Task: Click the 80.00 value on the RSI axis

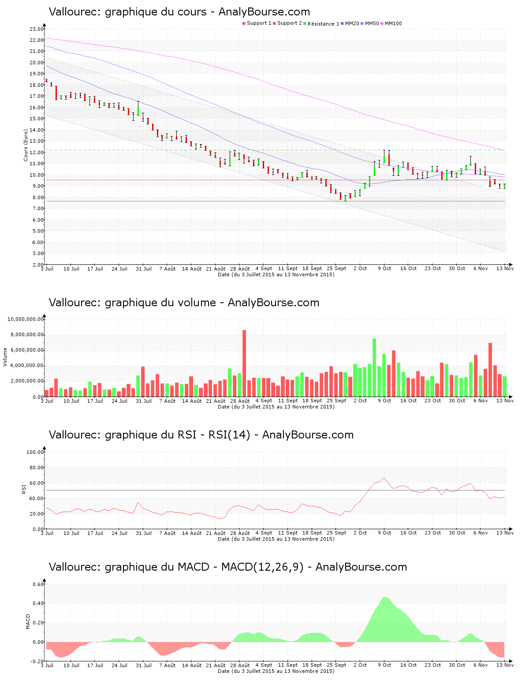Action: (x=37, y=468)
